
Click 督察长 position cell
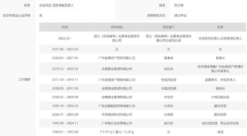pyautogui.click(x=220, y=88)
